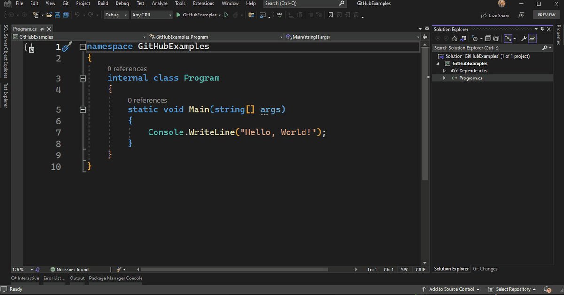Viewport: 564px width, 295px height.
Task: Open the GitHubExamples.Program type navigation dropdown
Action: coord(216,37)
